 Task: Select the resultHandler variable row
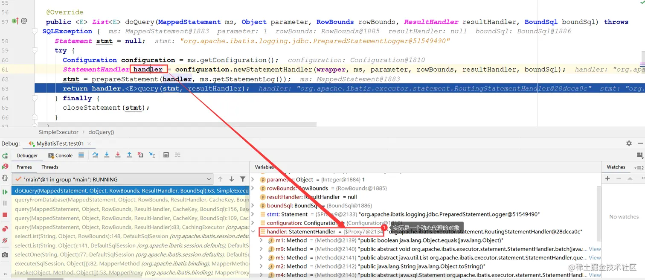click(424, 197)
